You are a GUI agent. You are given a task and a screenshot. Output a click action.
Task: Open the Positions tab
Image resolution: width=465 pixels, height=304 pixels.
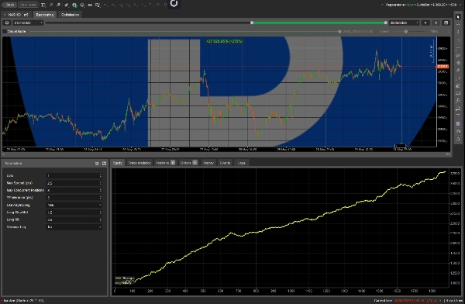tap(165, 163)
